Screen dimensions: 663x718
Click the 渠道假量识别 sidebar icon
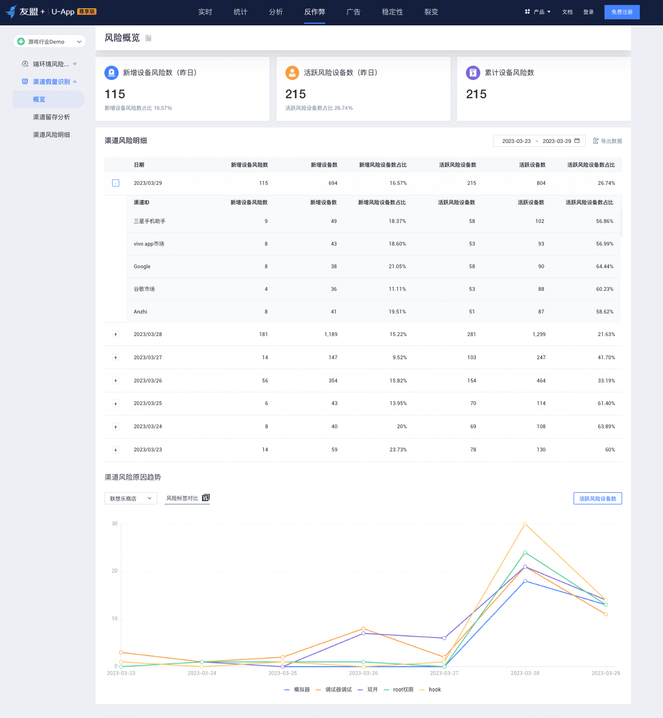coord(25,82)
